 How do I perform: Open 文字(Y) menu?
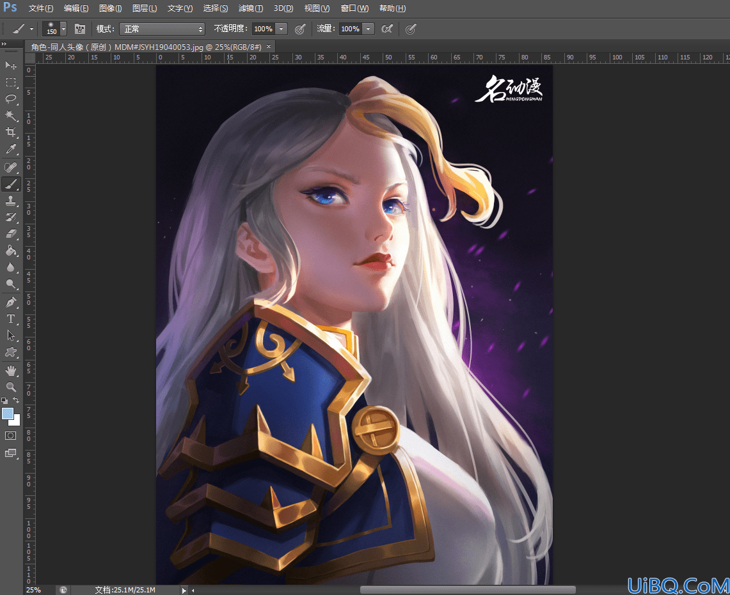180,8
